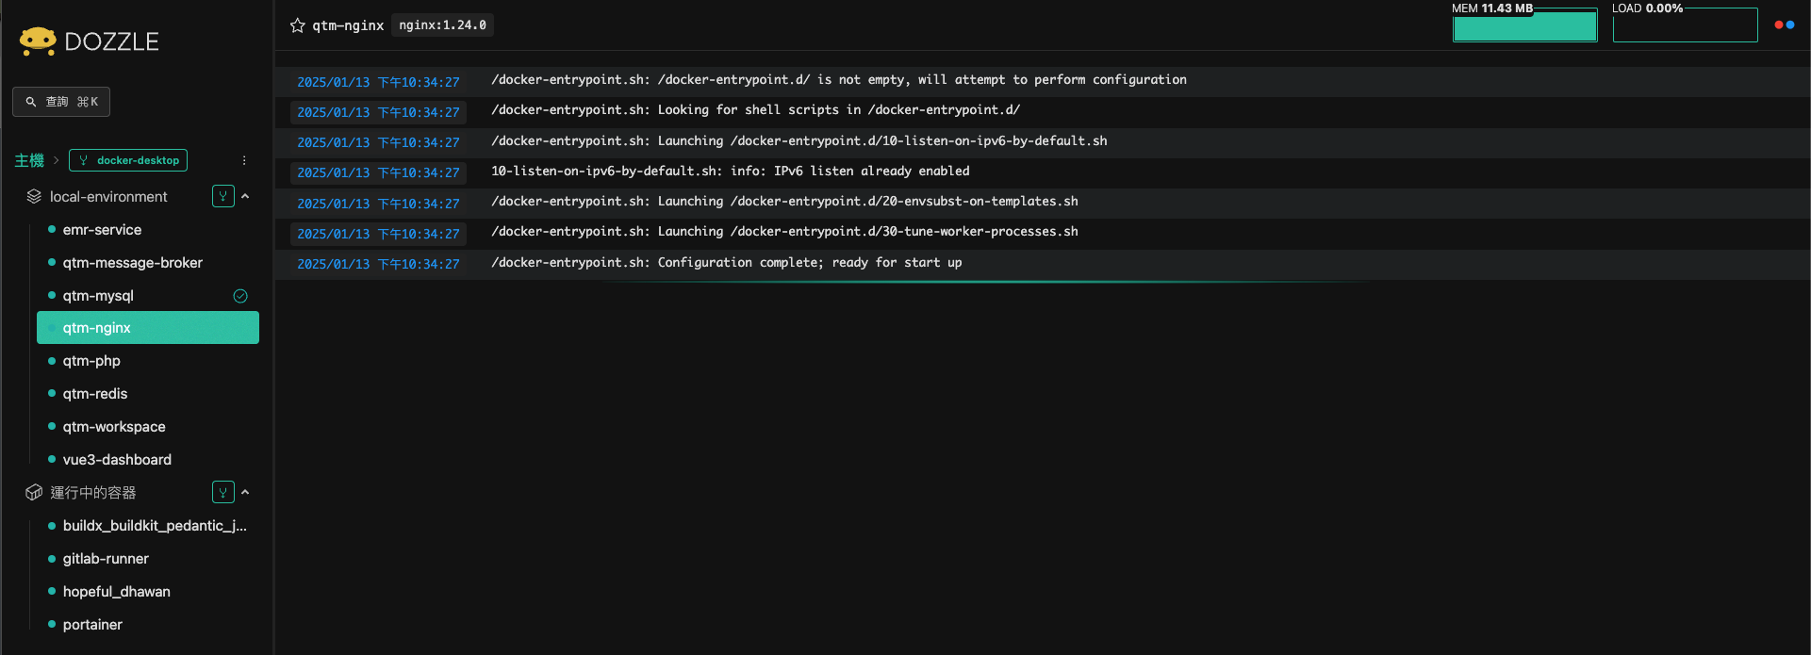Viewport: 1811px width, 655px height.
Task: Click the cube icon beside 運行中的容器
Action: coord(34,492)
